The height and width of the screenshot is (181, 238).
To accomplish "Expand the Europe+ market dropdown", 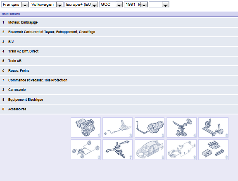I will pos(81,5).
